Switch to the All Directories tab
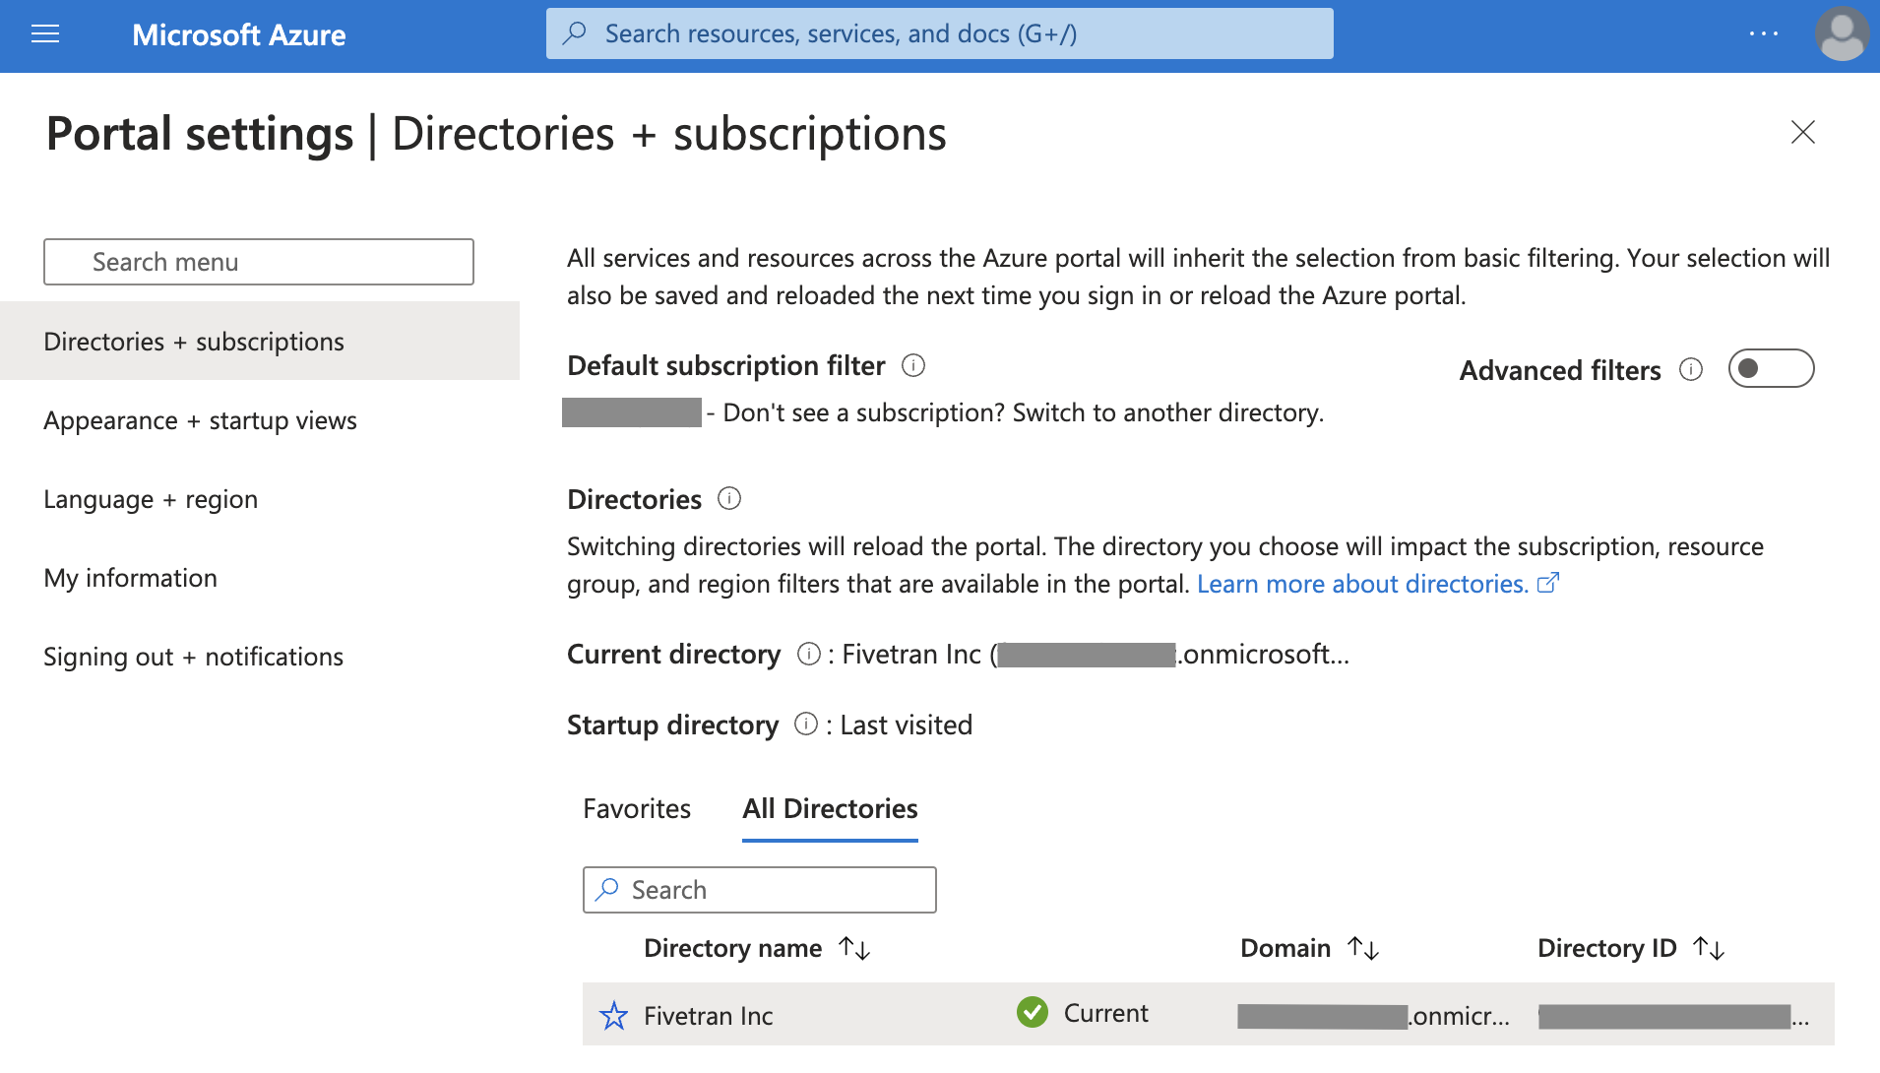 pos(830,808)
